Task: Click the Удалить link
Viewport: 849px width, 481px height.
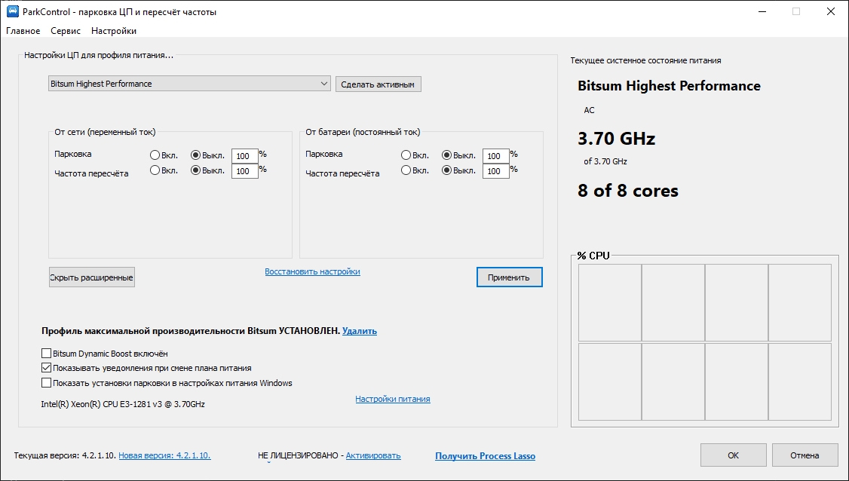Action: tap(360, 331)
